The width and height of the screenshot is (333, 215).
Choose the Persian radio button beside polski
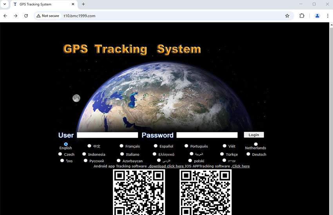click(x=159, y=160)
